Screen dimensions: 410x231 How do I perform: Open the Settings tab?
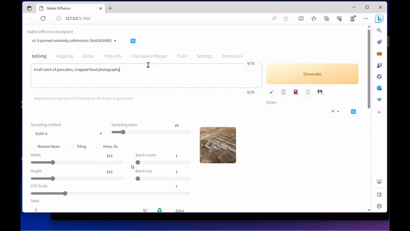coord(204,56)
